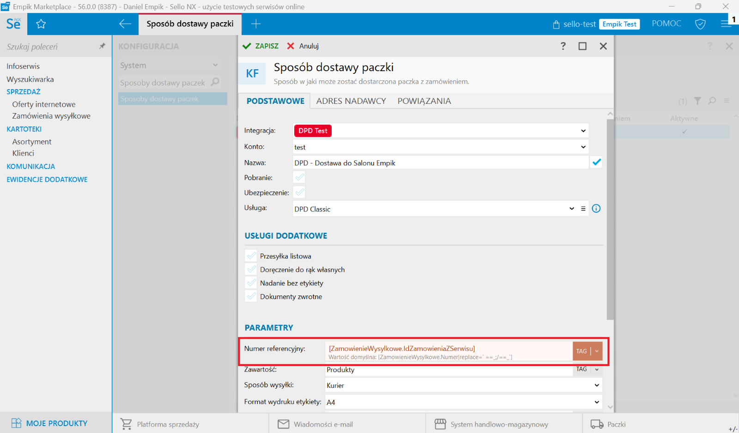Click the back arrow icon
The image size is (739, 433).
tap(125, 24)
